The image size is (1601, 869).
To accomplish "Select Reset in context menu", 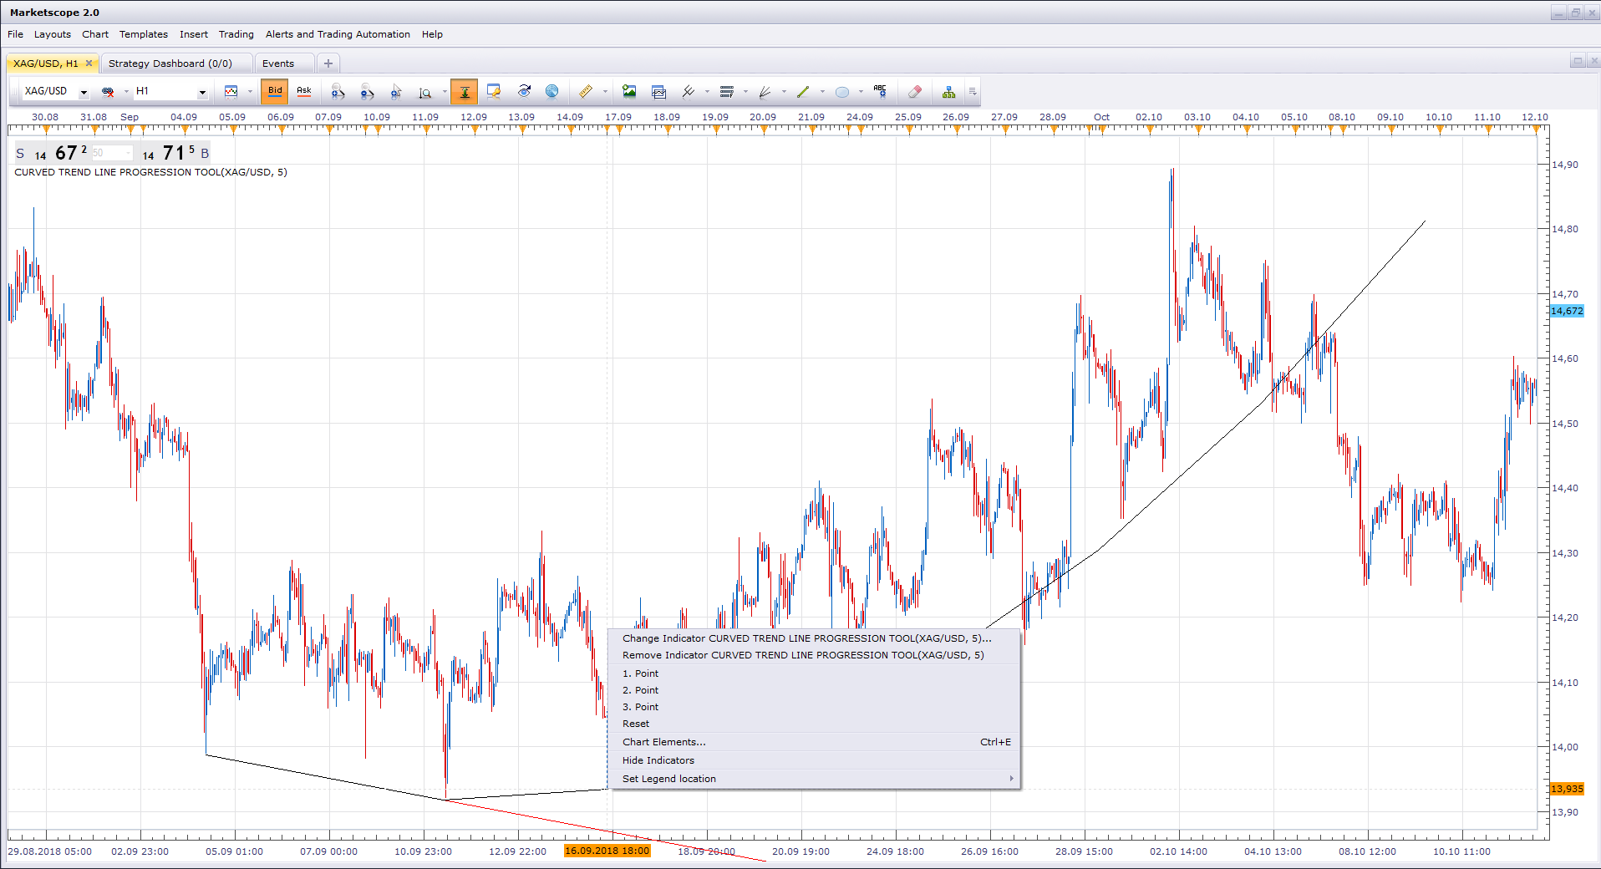I will pyautogui.click(x=636, y=724).
